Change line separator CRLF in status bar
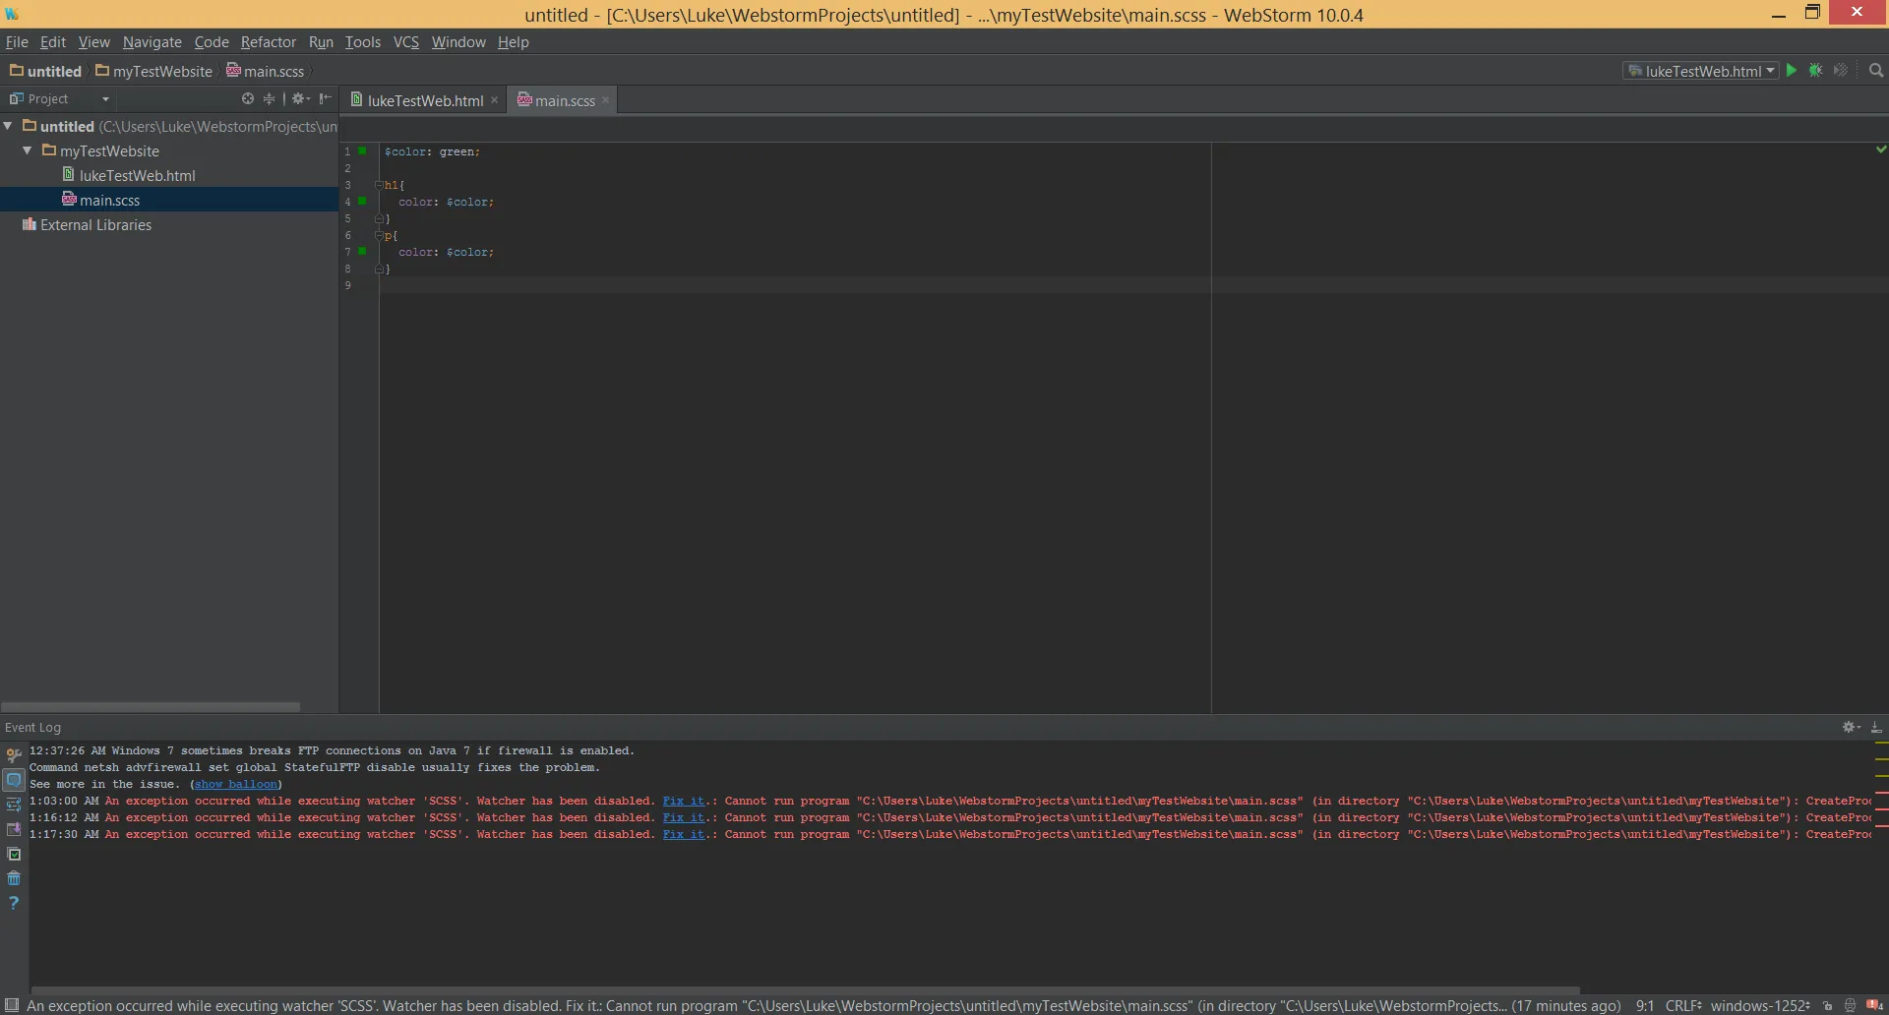The height and width of the screenshot is (1015, 1889). (1683, 1005)
